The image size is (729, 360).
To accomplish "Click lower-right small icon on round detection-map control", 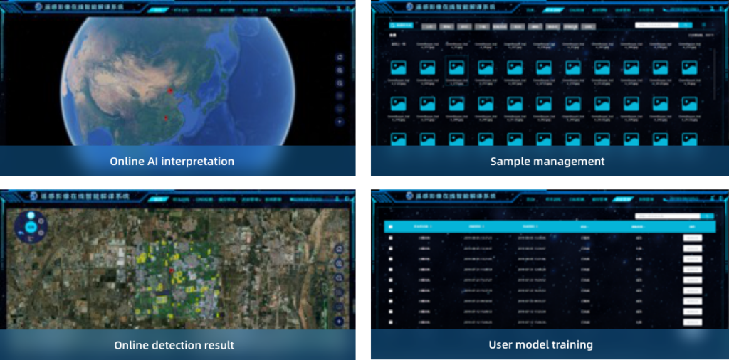I will click(x=41, y=233).
